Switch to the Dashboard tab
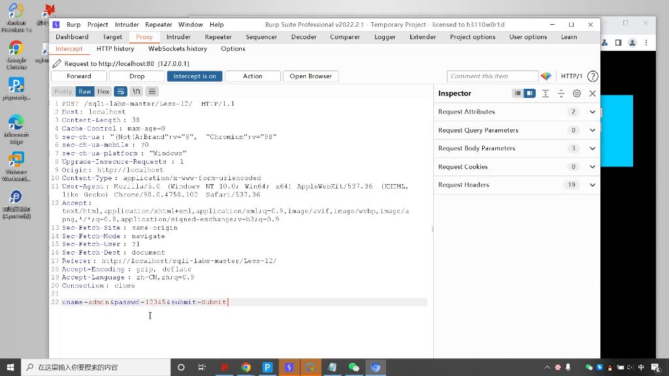 [72, 37]
